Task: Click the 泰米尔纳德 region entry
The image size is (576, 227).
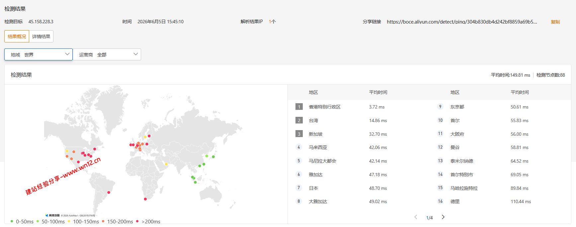Action: pos(462,161)
